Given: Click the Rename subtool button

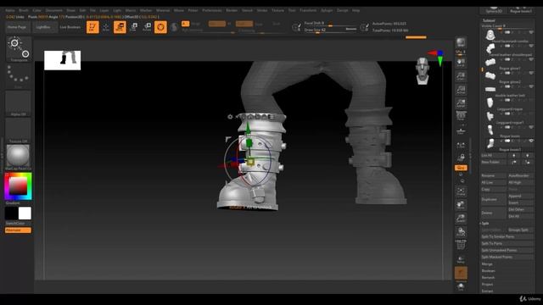Looking at the screenshot, I should tap(494, 175).
